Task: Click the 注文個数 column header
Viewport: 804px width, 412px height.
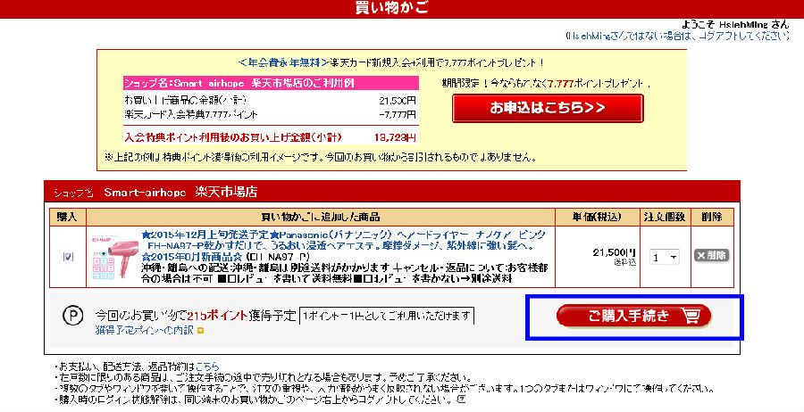Action: tap(665, 217)
